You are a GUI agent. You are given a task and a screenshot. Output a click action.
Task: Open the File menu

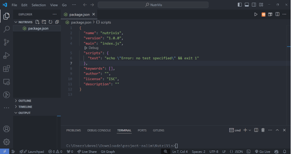coord(14,5)
